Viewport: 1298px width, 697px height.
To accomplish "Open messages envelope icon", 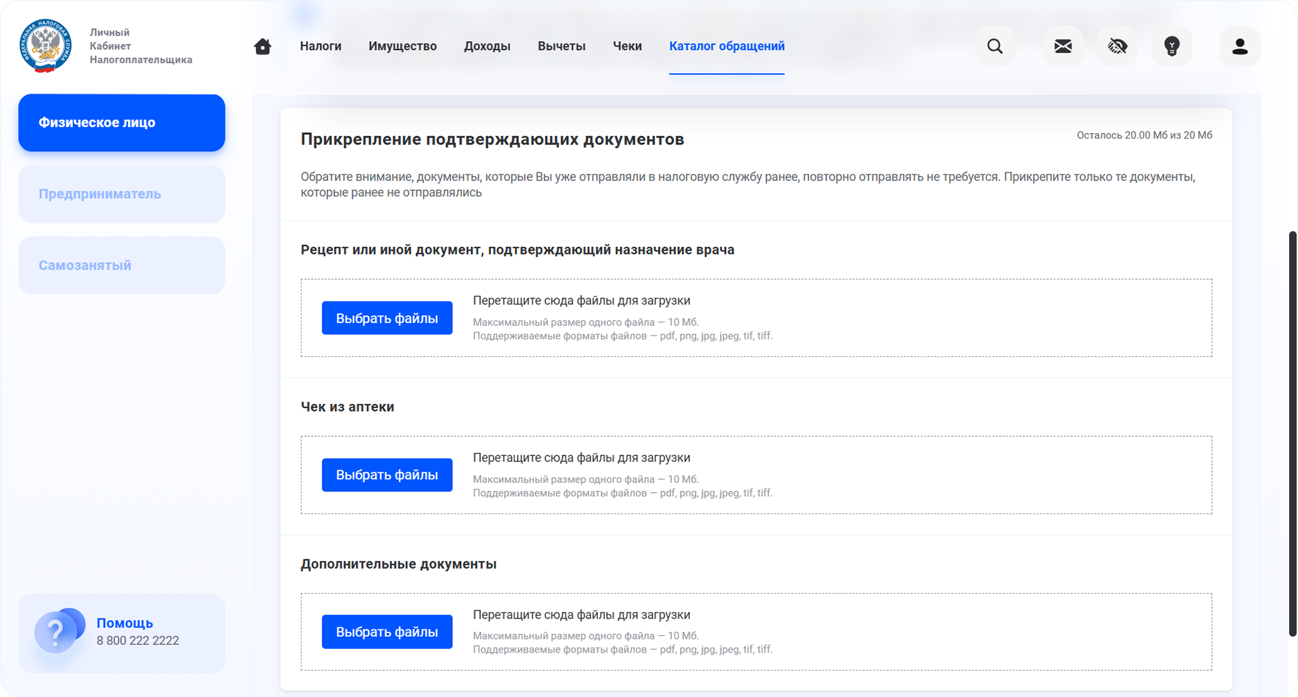I will pos(1062,46).
